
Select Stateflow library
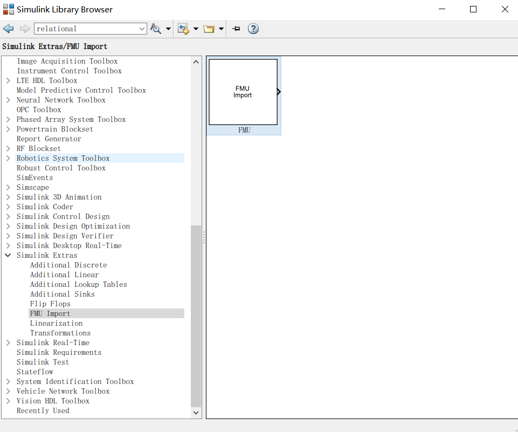click(34, 372)
